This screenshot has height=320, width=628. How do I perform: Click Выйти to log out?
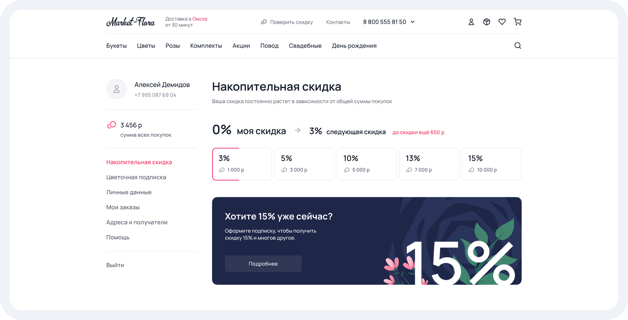115,265
